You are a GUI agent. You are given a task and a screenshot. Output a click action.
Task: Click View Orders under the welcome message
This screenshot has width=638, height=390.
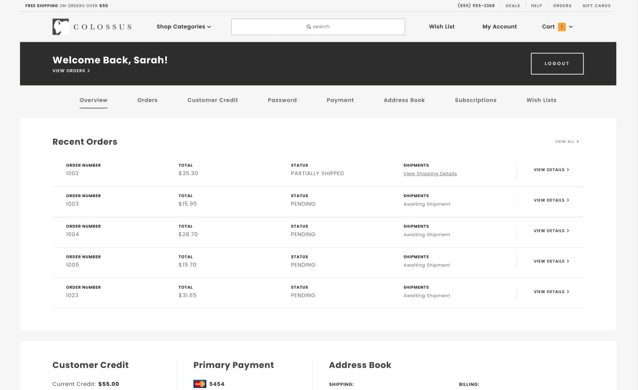(71, 71)
